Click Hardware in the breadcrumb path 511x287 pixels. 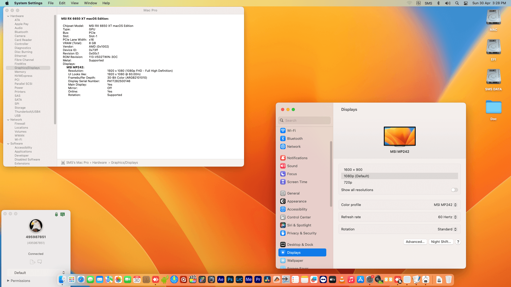coord(100,163)
